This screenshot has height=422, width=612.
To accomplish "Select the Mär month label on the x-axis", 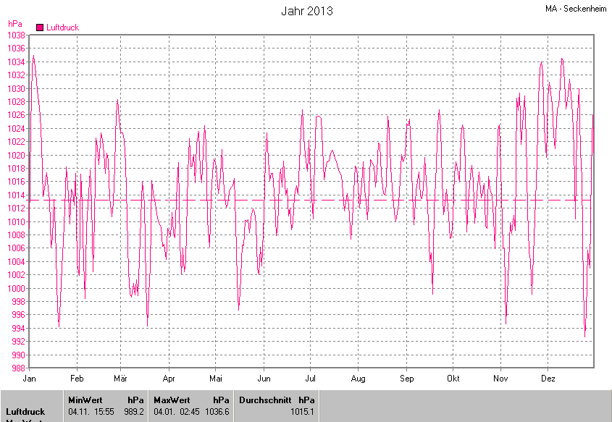I will (121, 379).
